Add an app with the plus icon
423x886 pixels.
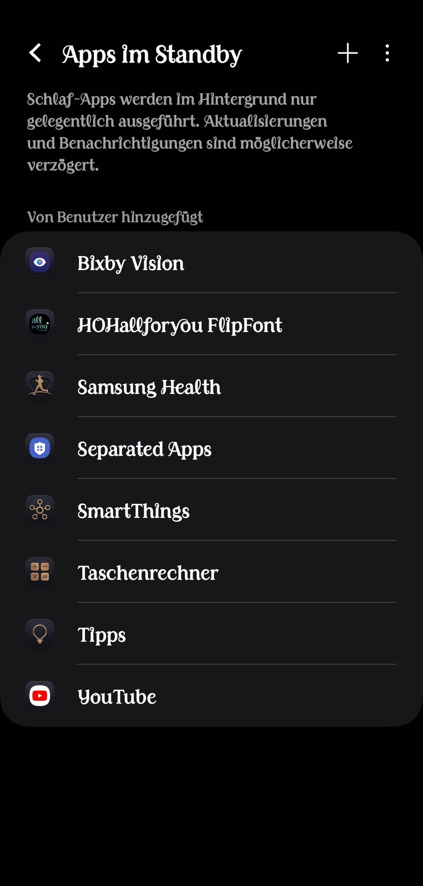pos(348,53)
